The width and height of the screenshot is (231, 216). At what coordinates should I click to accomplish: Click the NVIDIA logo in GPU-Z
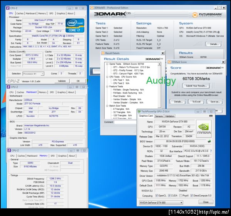[x=204, y=129]
